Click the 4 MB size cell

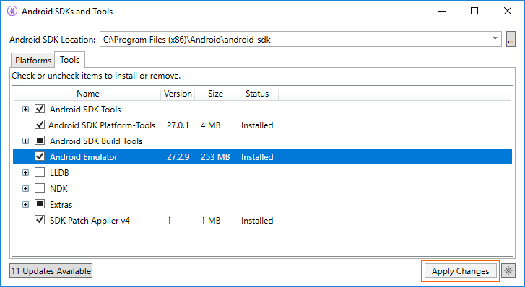(211, 125)
